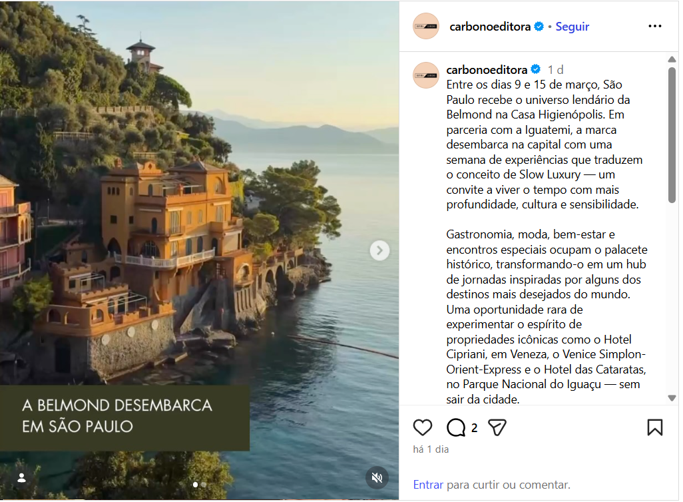Follow the account via Seguir link
Screen dimensions: 683x502
pyautogui.click(x=572, y=27)
